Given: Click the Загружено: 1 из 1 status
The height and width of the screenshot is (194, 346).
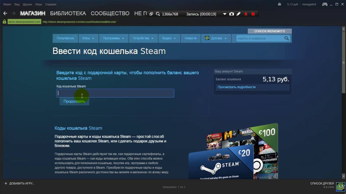Looking at the screenshot, I should coord(174,187).
